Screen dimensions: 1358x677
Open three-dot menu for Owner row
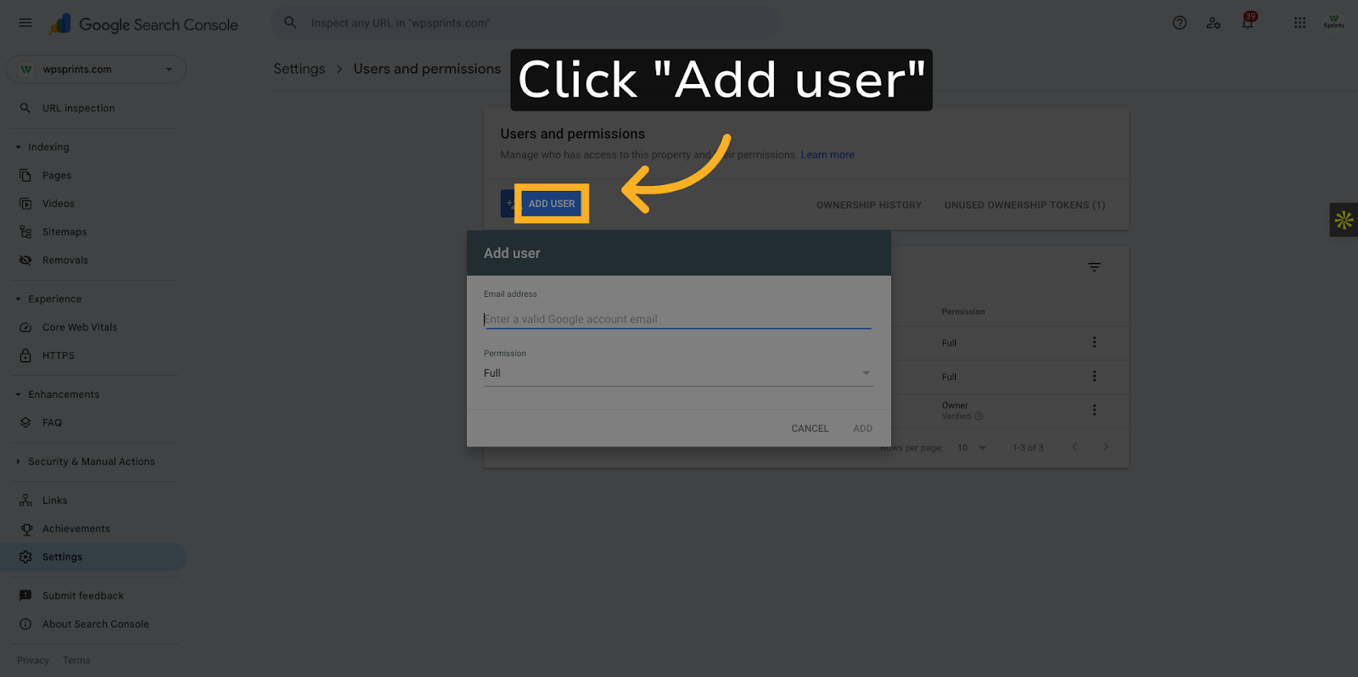click(1094, 410)
